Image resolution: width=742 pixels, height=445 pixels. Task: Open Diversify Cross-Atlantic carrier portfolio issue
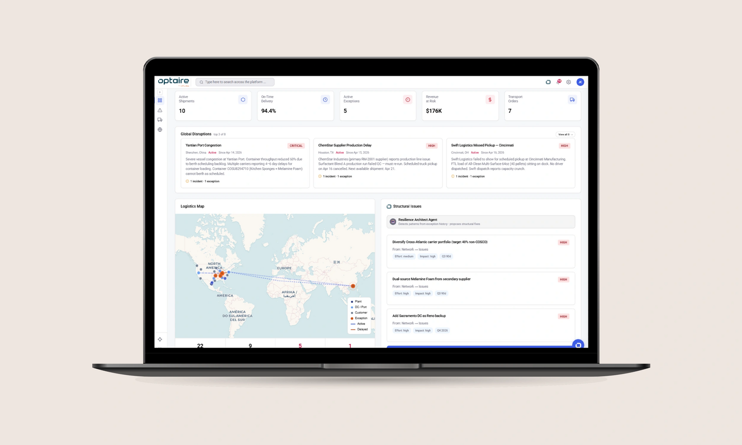440,242
